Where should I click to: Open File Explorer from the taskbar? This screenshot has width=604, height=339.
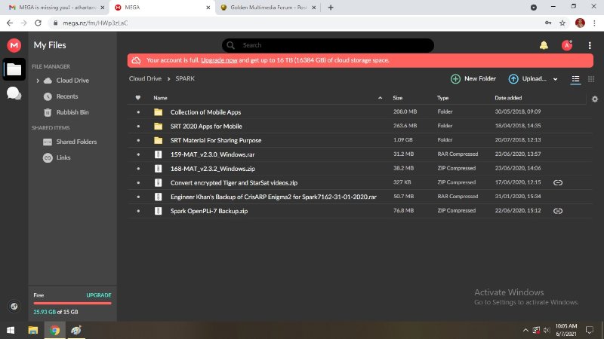[32, 330]
